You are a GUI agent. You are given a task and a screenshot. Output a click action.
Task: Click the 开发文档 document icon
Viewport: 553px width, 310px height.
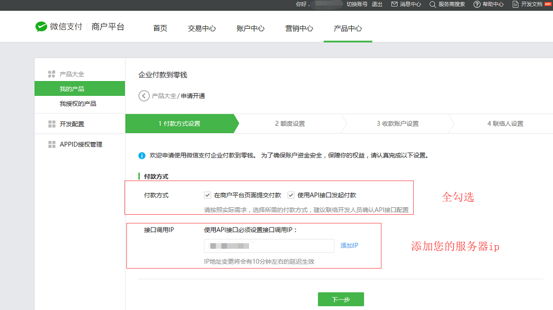[x=515, y=4]
